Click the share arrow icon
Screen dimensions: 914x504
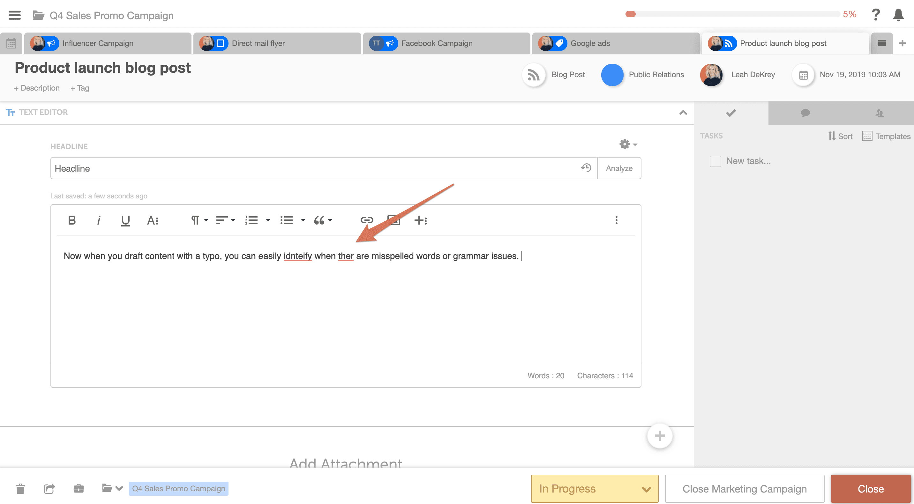pos(49,488)
